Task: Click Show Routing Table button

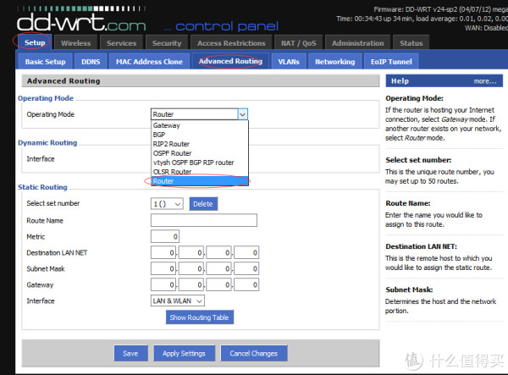Action: (200, 317)
